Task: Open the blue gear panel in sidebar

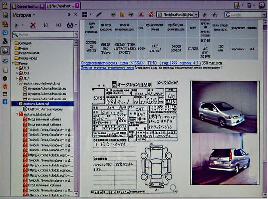Action: pyautogui.click(x=5, y=33)
